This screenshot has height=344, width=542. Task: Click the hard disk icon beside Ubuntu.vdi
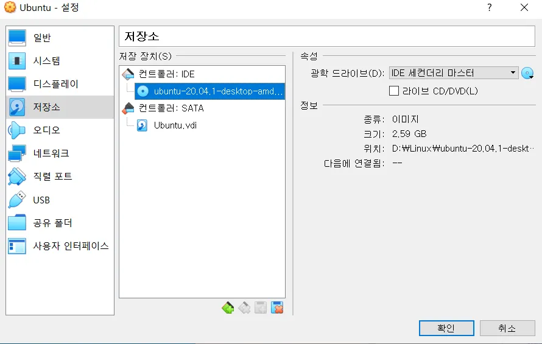142,125
